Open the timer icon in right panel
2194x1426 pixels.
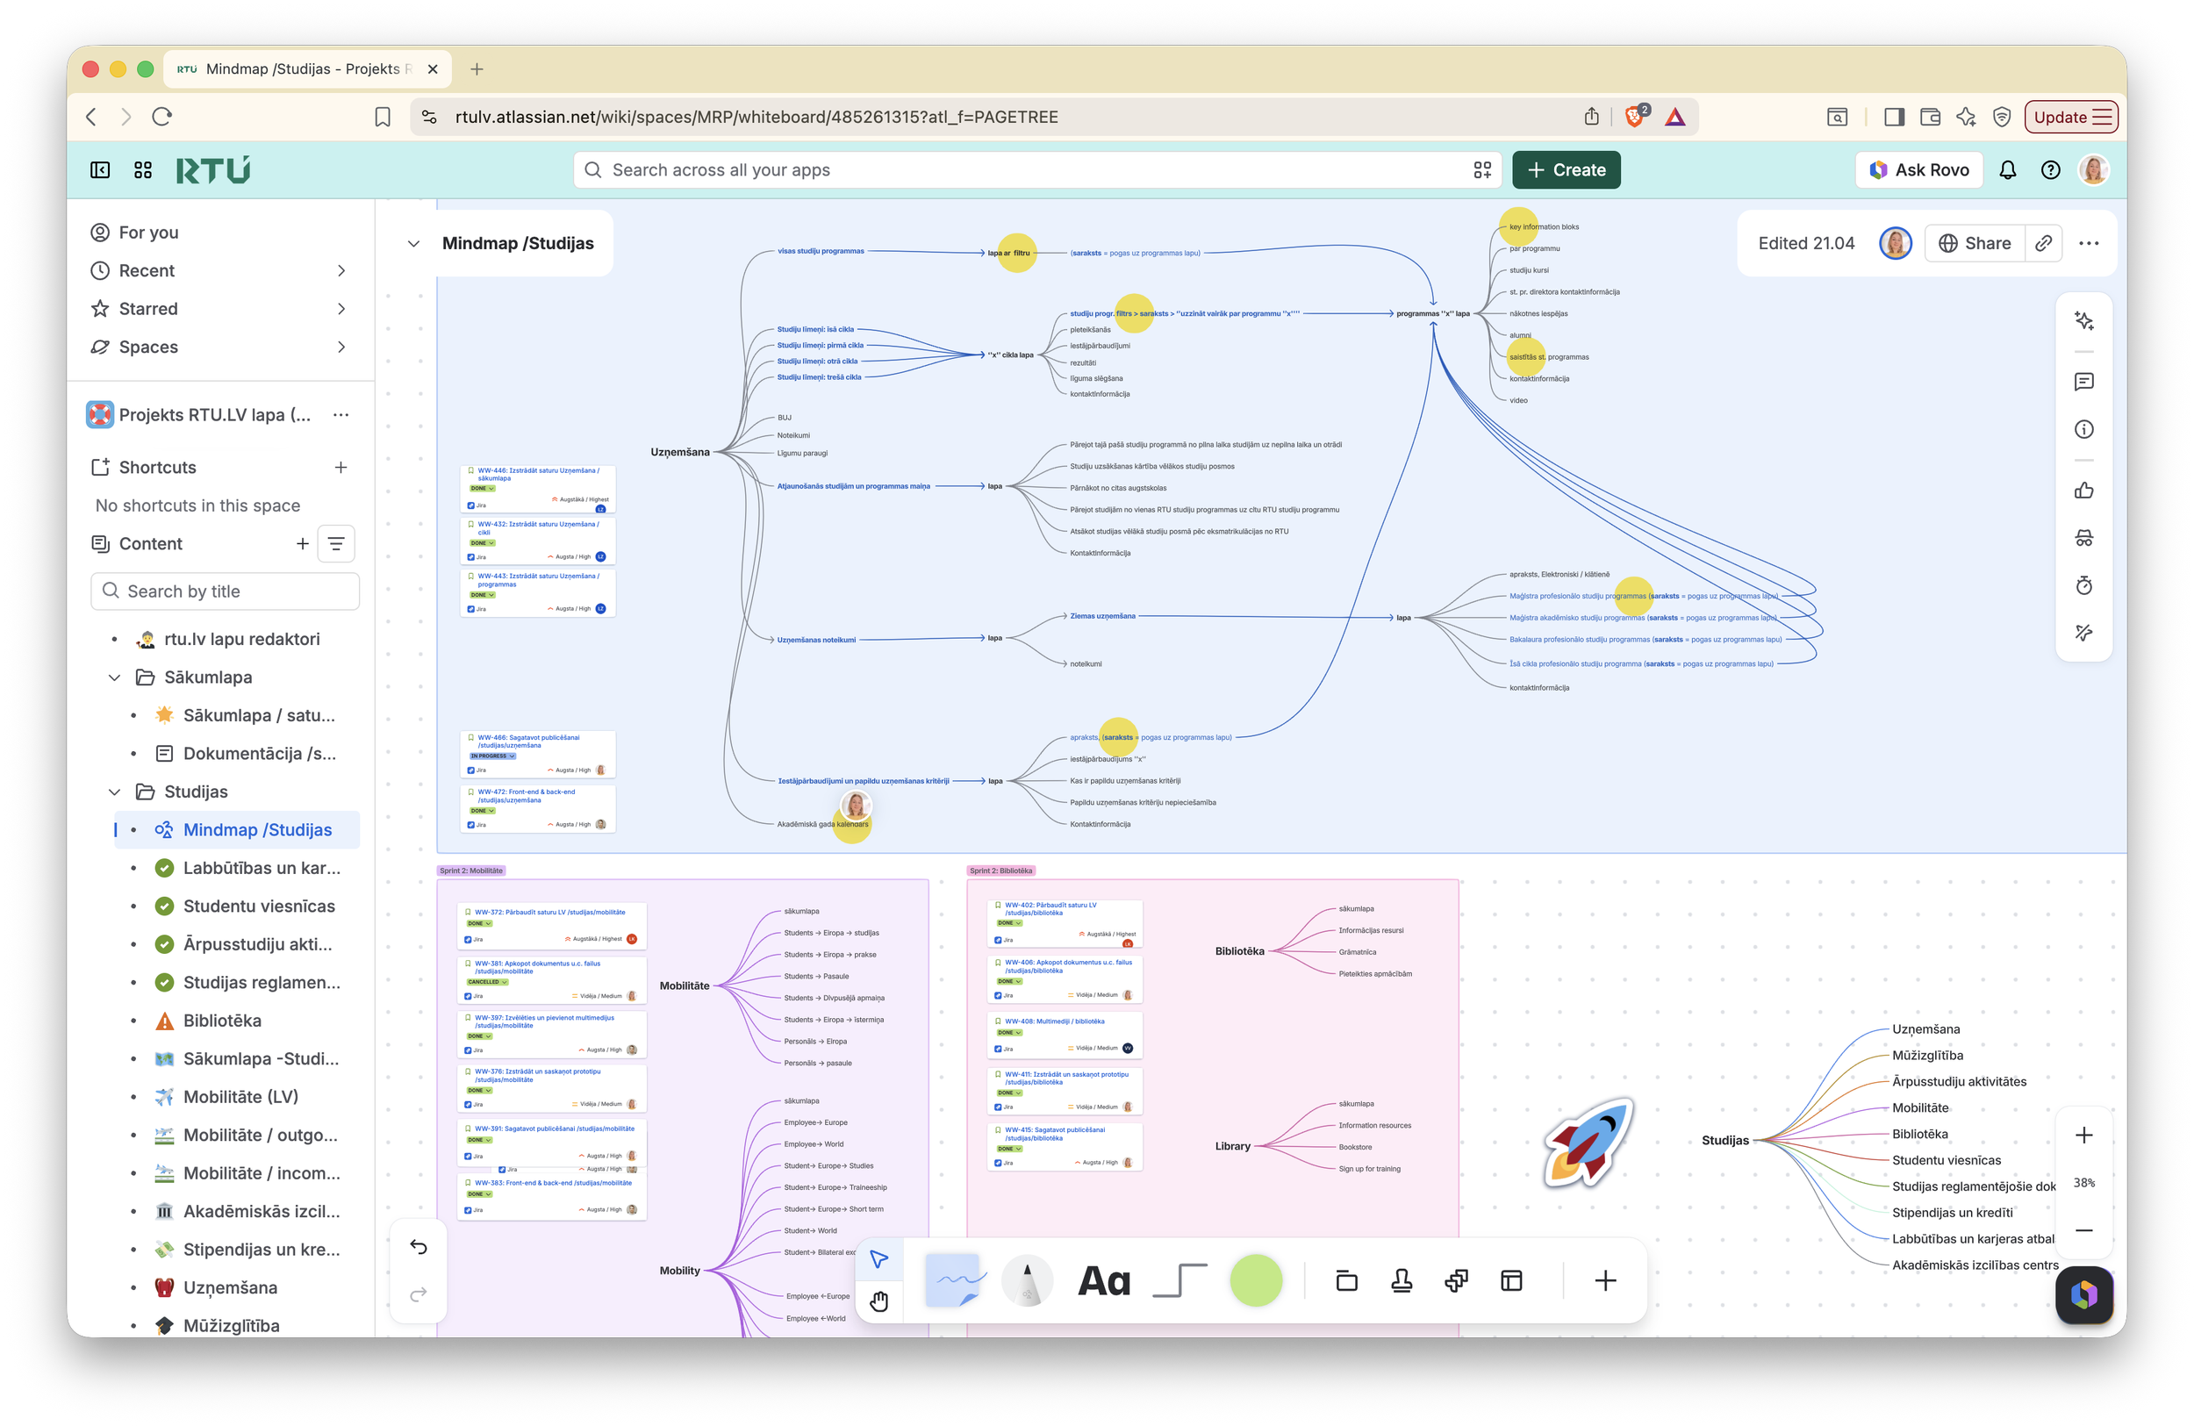coord(2083,585)
